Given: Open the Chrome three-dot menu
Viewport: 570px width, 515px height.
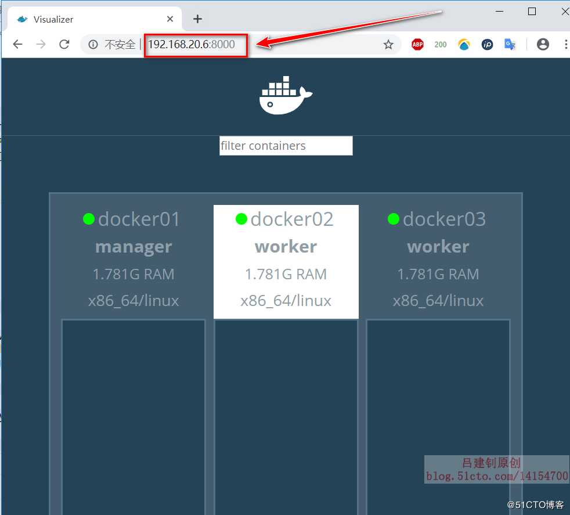Looking at the screenshot, I should (x=565, y=44).
